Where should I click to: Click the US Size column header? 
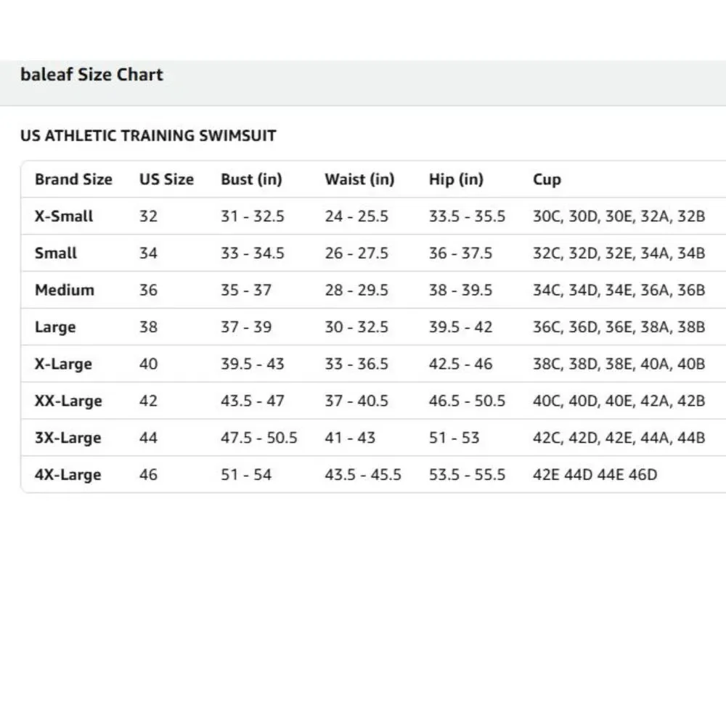click(167, 179)
